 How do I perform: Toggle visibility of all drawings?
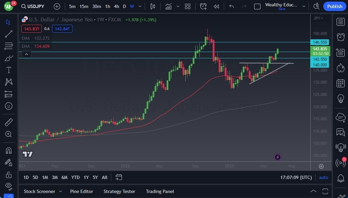(8, 186)
